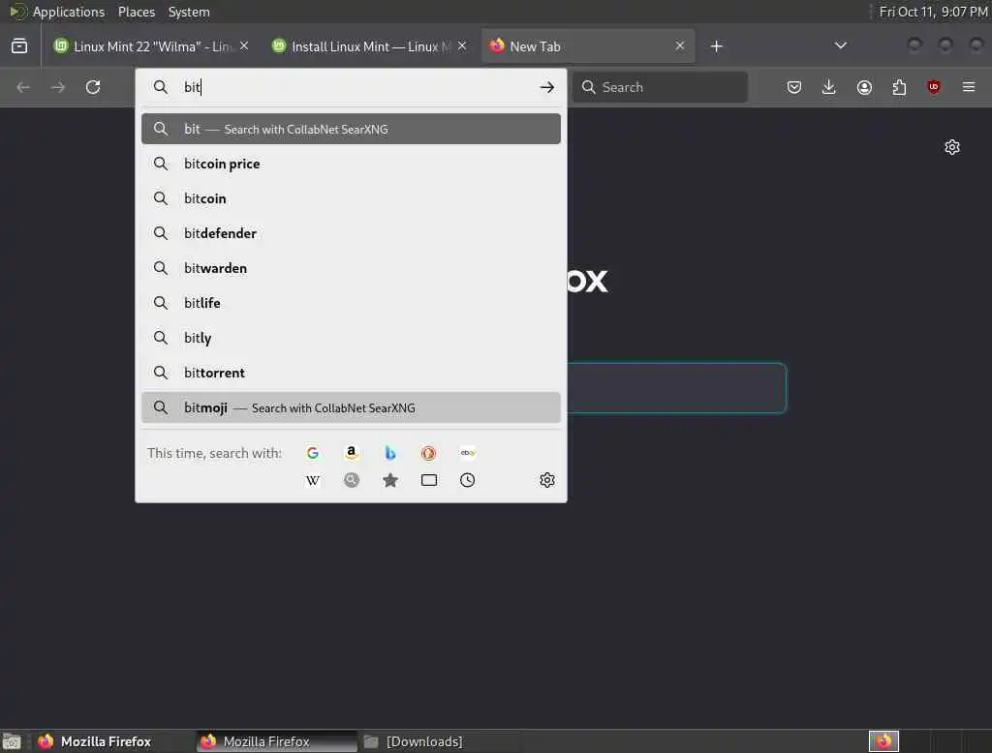
Task: Search in Bookmarks star icon
Action: [x=389, y=480]
